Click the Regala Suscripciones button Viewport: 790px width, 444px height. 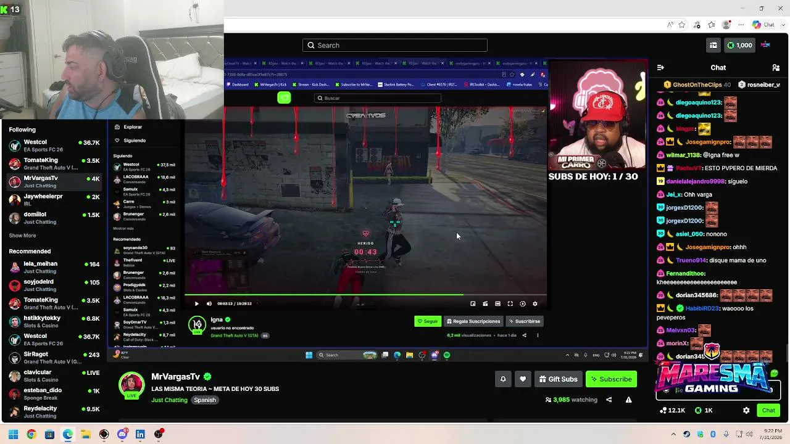point(473,321)
